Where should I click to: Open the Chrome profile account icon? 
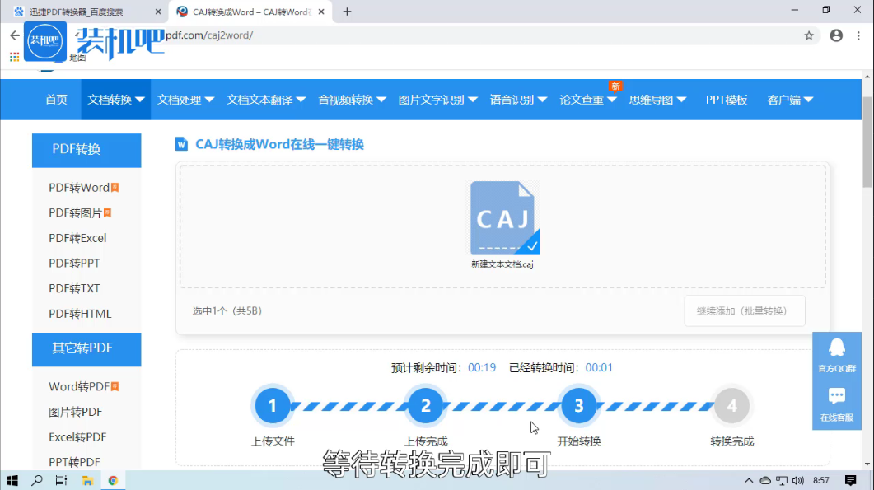click(836, 35)
